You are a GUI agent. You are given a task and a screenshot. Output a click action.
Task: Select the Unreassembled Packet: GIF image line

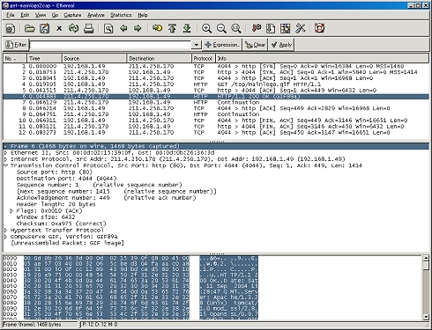tap(67, 243)
